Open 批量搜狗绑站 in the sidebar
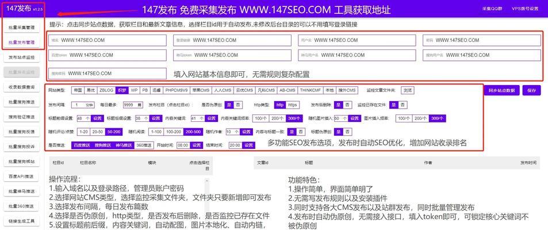The width and height of the screenshot is (548, 230). (x=22, y=162)
